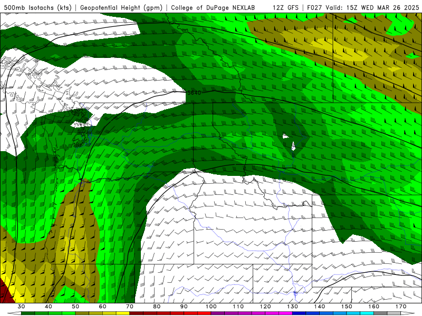Select the purple swatch starting at 100
The width and height of the screenshot is (422, 316).
coord(218,313)
